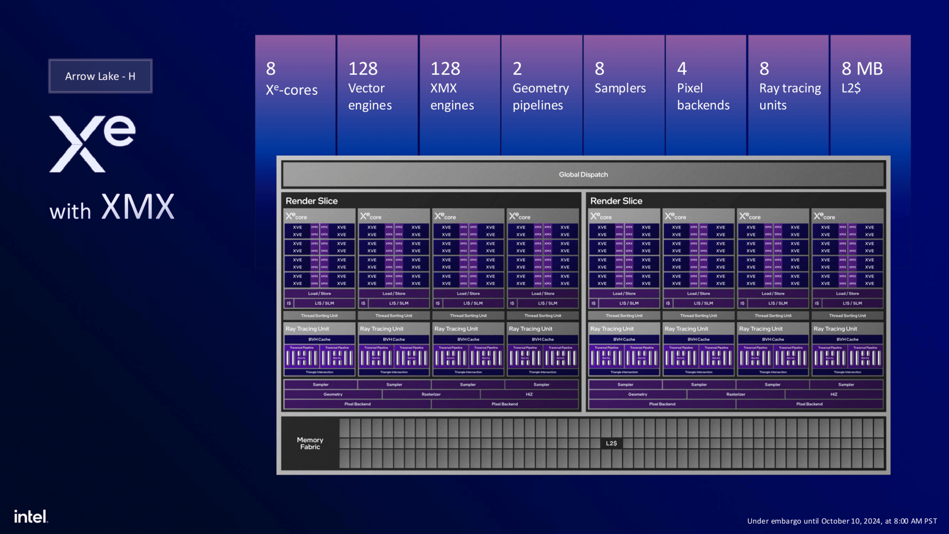Viewport: 949px width, 534px height.
Task: Select a Thread Sorting Unit block
Action: pos(319,315)
